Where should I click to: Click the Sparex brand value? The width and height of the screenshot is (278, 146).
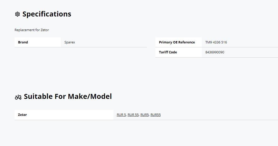[x=70, y=42]
